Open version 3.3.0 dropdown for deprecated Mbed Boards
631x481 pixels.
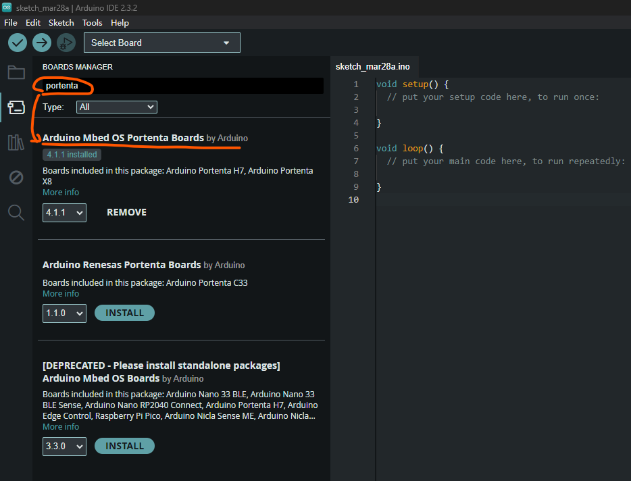tap(64, 447)
